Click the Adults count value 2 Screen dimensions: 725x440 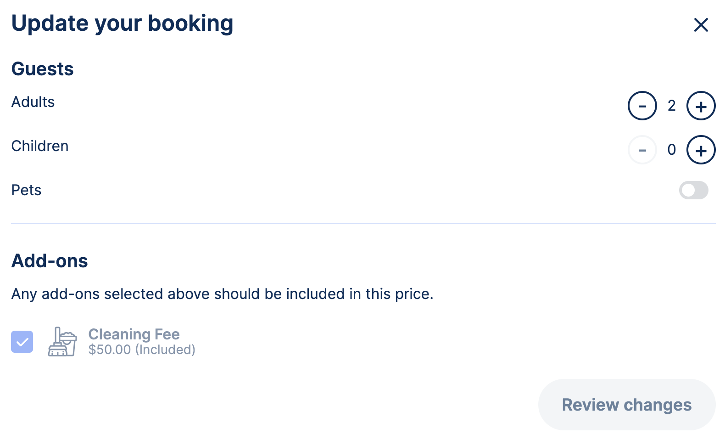(x=671, y=105)
